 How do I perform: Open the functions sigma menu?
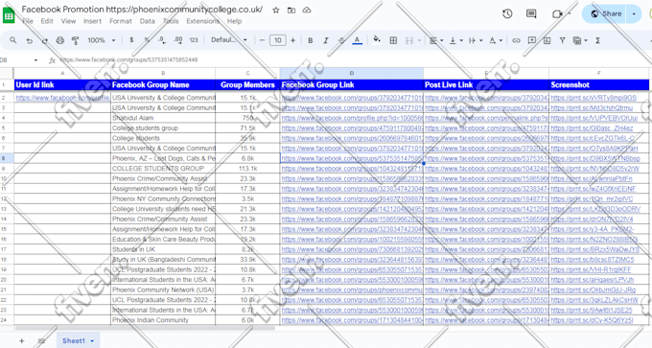[x=597, y=40]
